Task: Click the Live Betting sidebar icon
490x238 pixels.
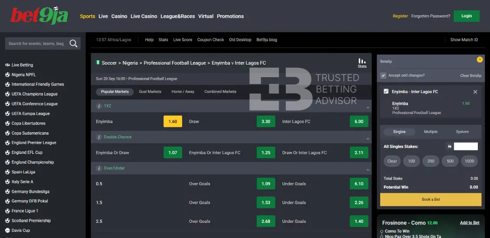Action: (7, 65)
